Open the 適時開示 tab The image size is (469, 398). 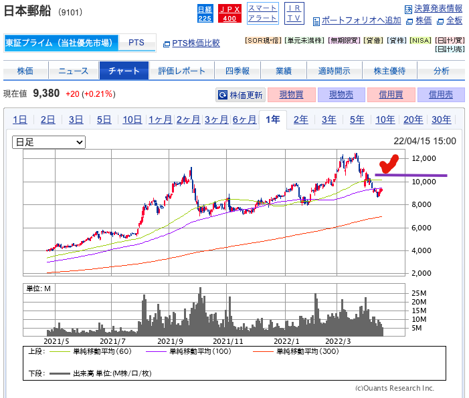(x=334, y=71)
